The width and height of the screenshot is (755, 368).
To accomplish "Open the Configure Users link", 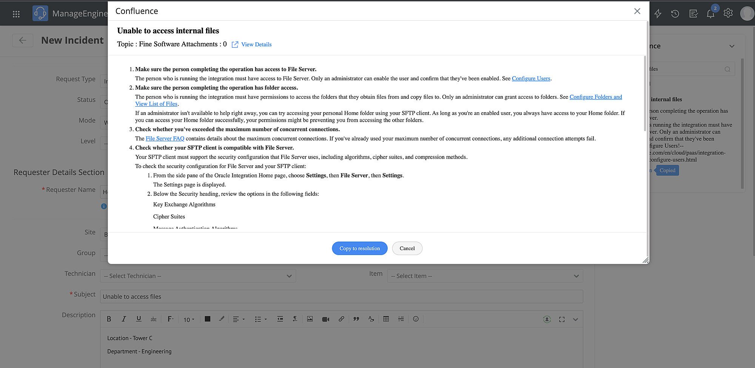I will click(531, 78).
